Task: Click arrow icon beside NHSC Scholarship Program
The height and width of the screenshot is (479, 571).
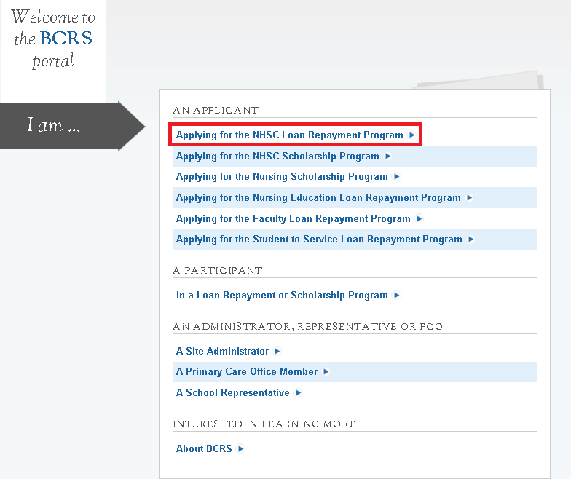Action: (387, 156)
